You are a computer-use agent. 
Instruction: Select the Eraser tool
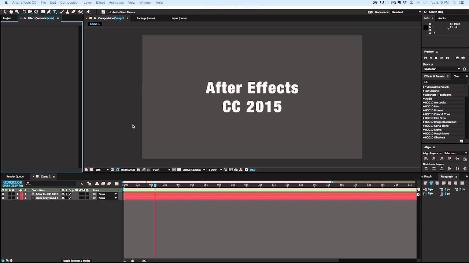click(x=73, y=12)
